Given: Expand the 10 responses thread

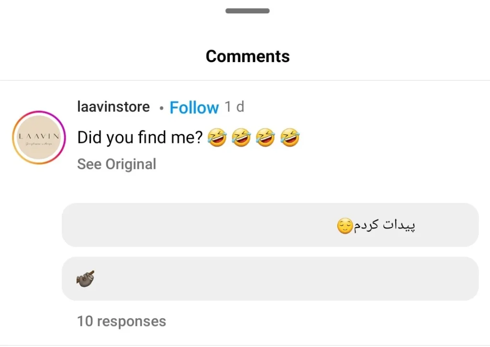Looking at the screenshot, I should coord(121,321).
